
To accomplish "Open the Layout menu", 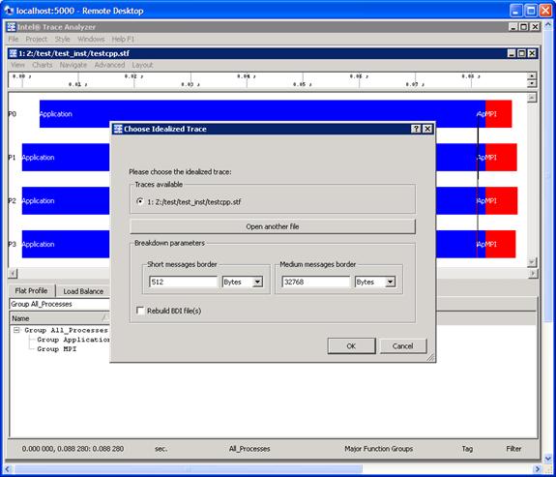I will coord(142,65).
